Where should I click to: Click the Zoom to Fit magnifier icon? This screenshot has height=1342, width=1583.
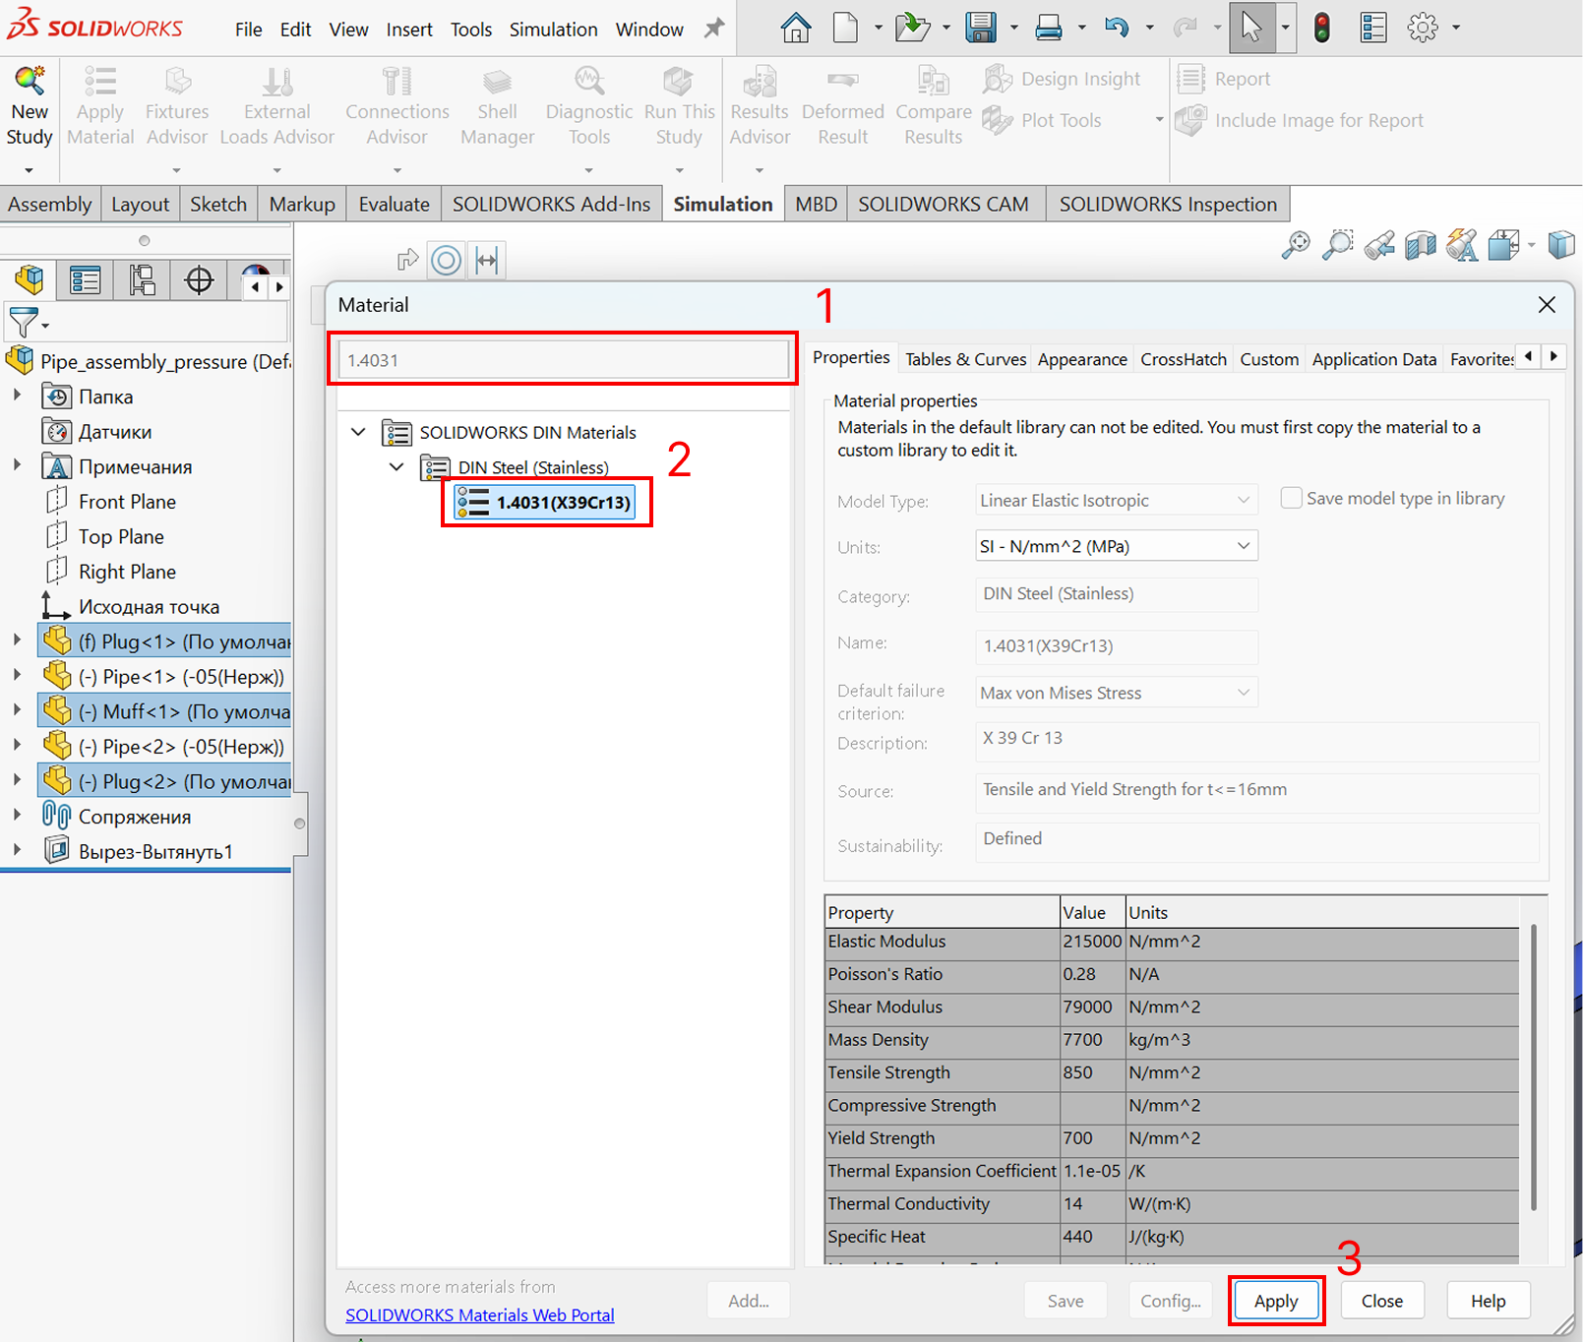(1296, 244)
